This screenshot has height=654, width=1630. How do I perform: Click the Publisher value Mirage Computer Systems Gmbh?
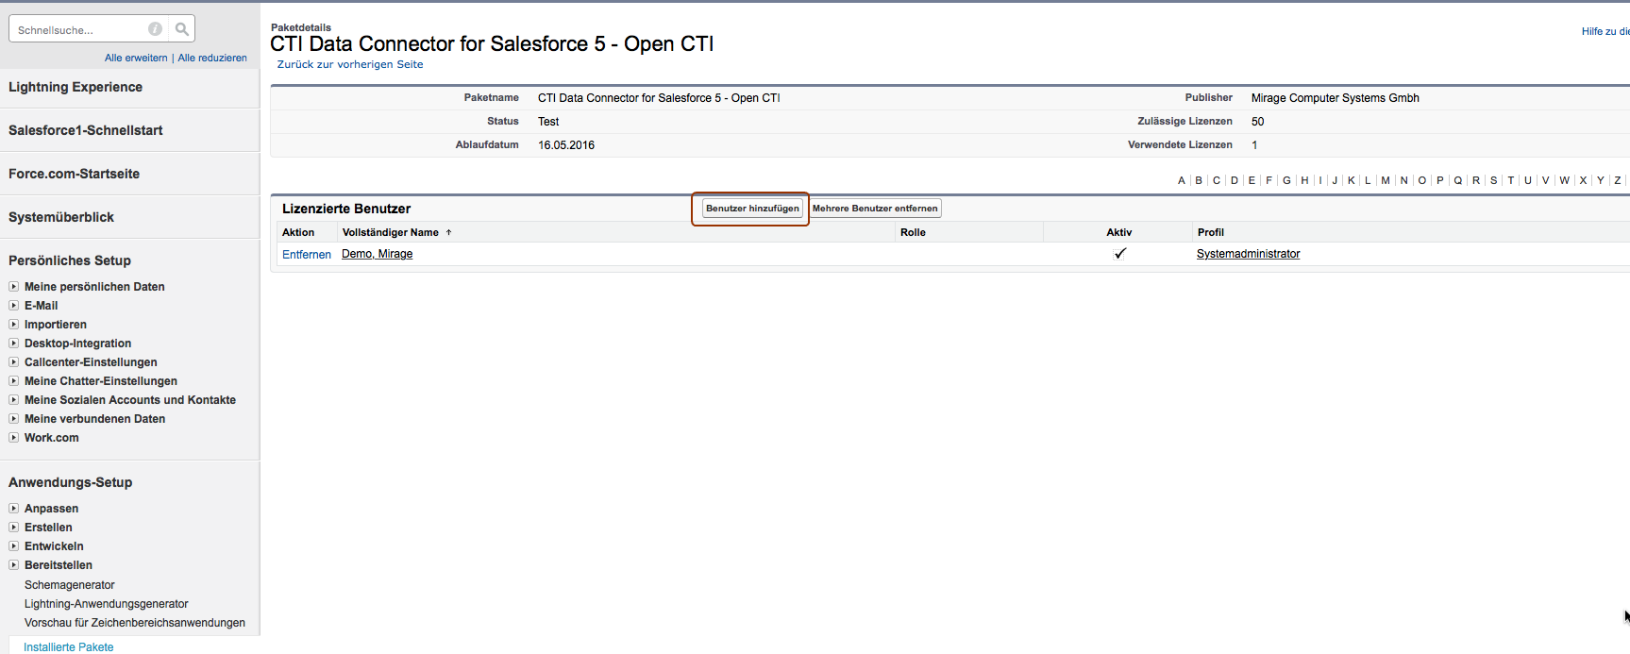tap(1336, 98)
